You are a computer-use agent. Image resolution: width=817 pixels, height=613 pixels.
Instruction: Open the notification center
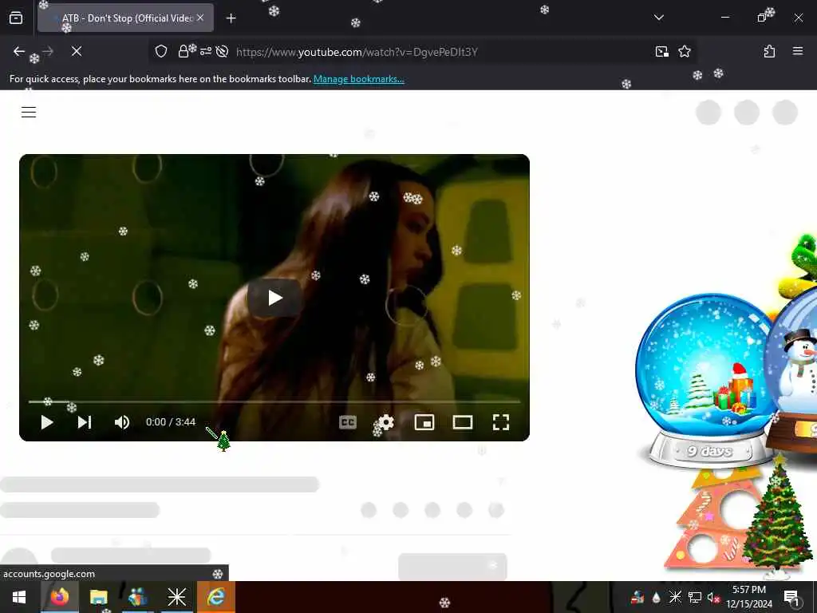[791, 597]
